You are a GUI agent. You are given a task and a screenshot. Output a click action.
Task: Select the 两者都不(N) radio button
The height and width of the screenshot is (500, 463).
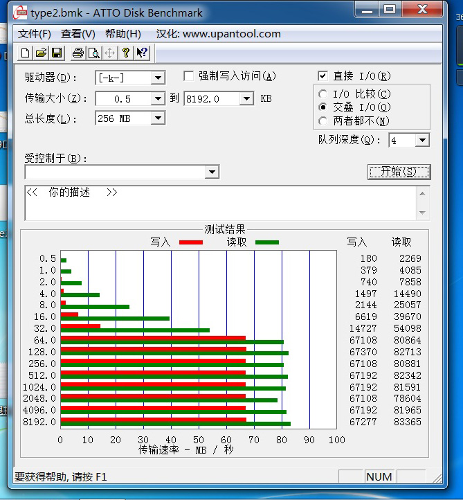point(323,121)
